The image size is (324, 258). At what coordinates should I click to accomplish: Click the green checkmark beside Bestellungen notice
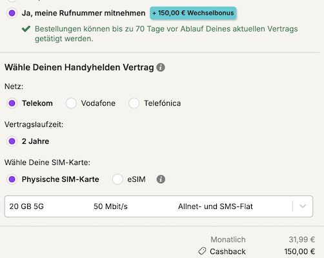coord(26,28)
